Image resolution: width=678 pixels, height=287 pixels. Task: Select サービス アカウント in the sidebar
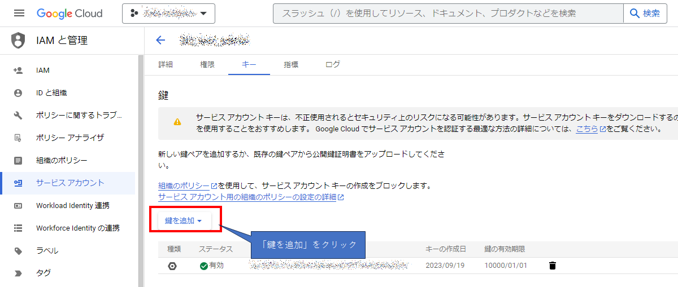[x=70, y=183]
